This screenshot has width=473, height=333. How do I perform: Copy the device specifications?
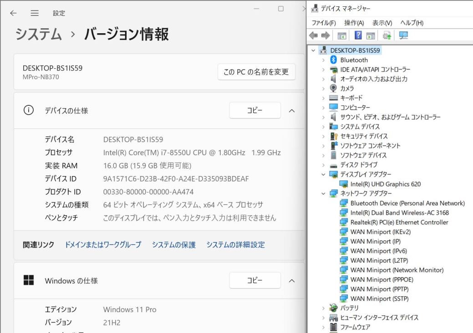point(255,110)
